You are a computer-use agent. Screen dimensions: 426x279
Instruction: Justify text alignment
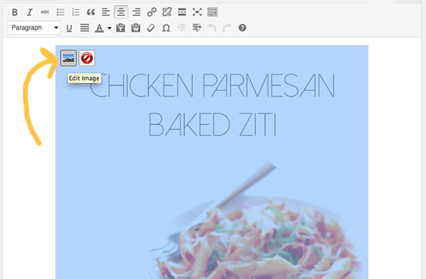84,28
